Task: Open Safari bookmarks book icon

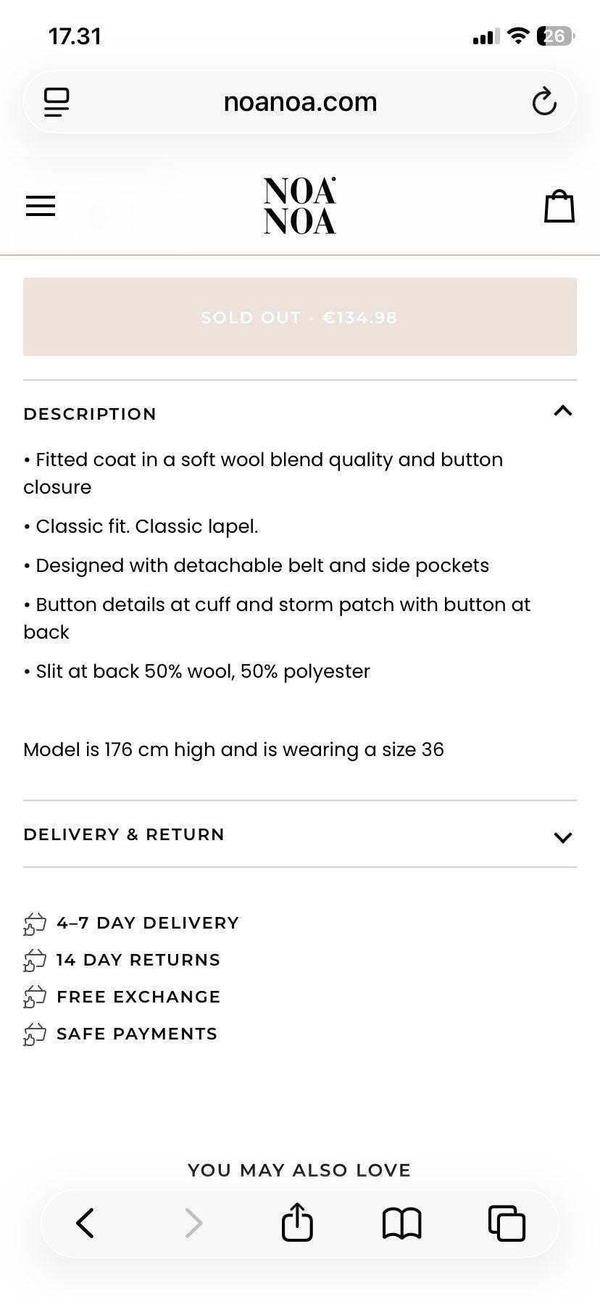Action: click(401, 1223)
